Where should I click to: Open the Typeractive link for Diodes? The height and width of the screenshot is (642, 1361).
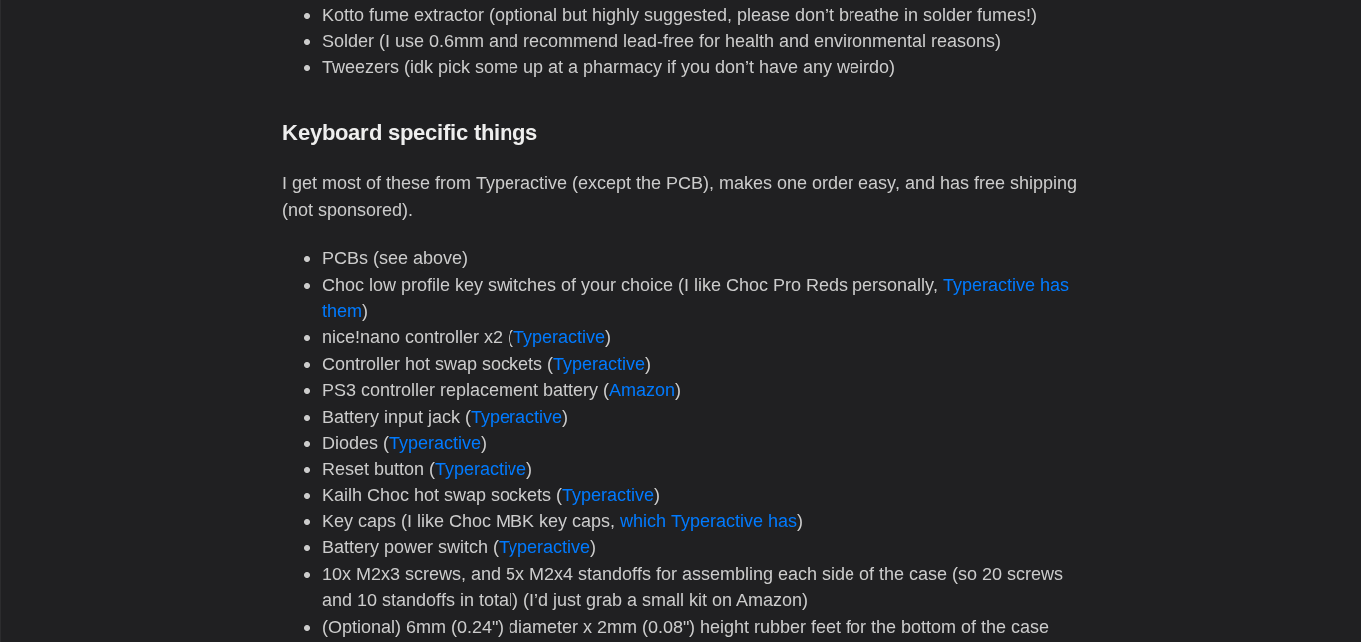pos(434,443)
